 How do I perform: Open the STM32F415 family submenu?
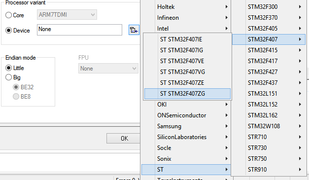269,50
